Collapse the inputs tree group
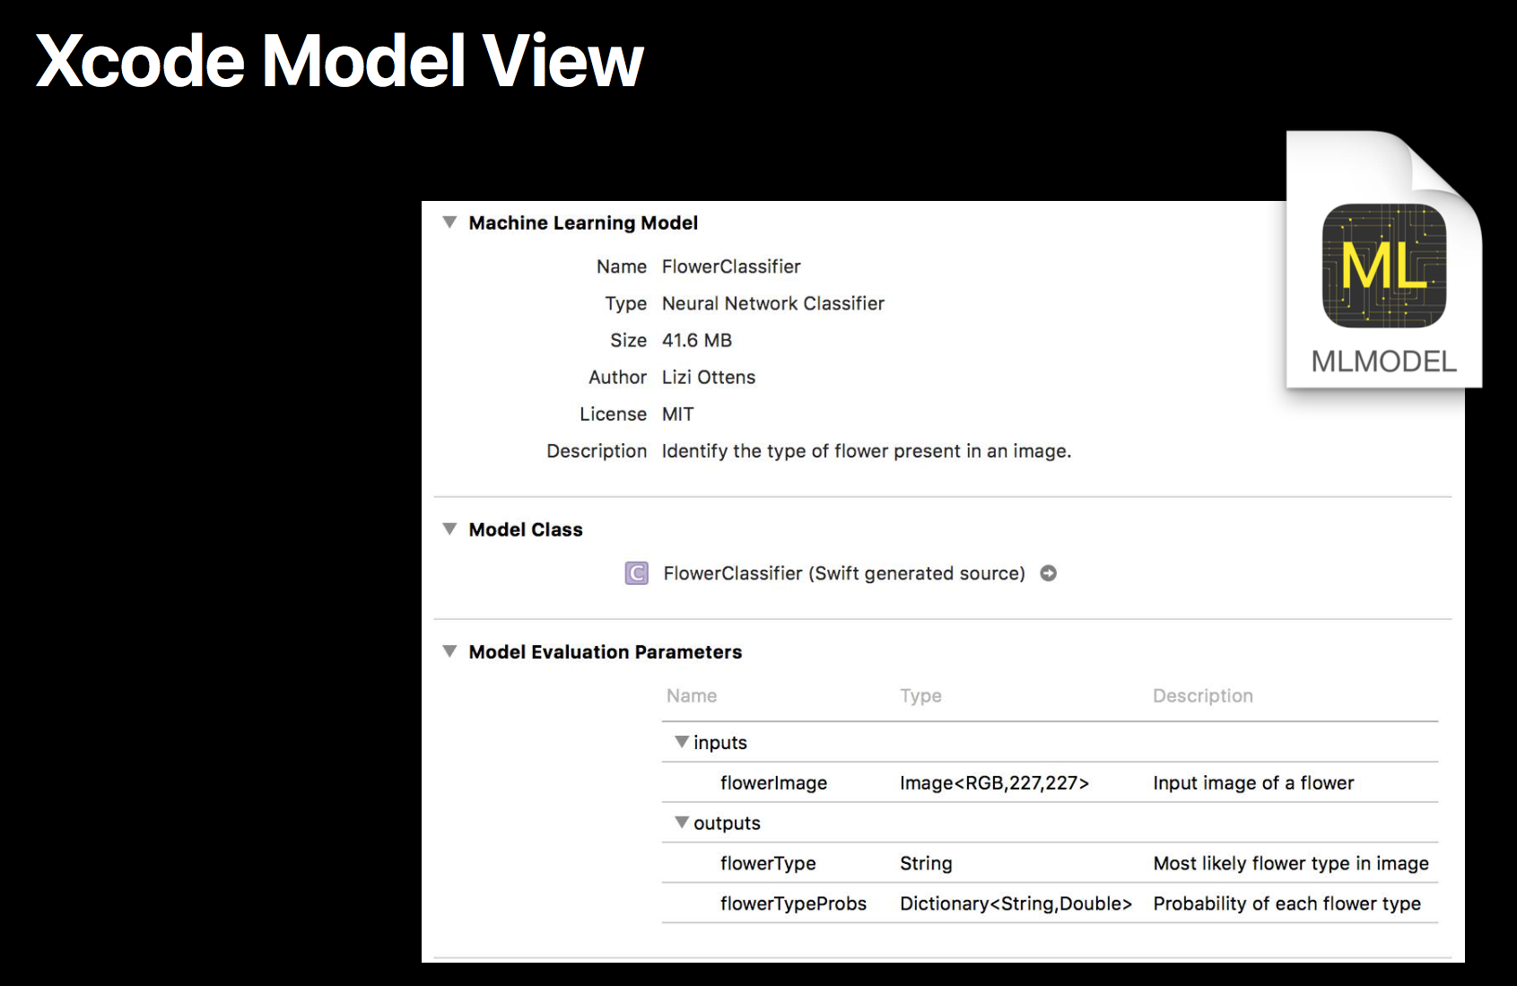The width and height of the screenshot is (1517, 986). click(682, 742)
